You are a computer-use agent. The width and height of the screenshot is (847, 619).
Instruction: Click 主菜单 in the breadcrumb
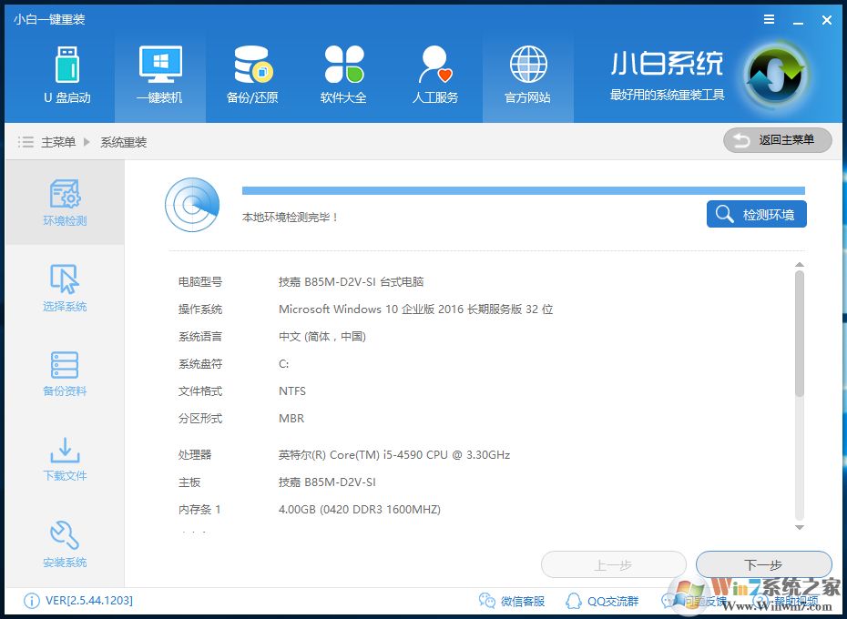(x=61, y=141)
